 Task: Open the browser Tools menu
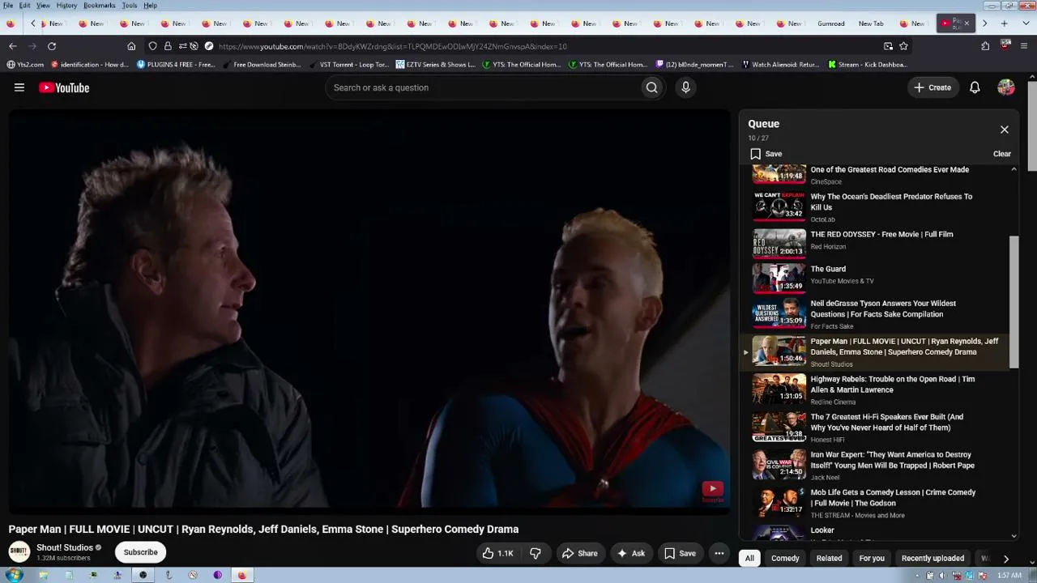pos(130,6)
